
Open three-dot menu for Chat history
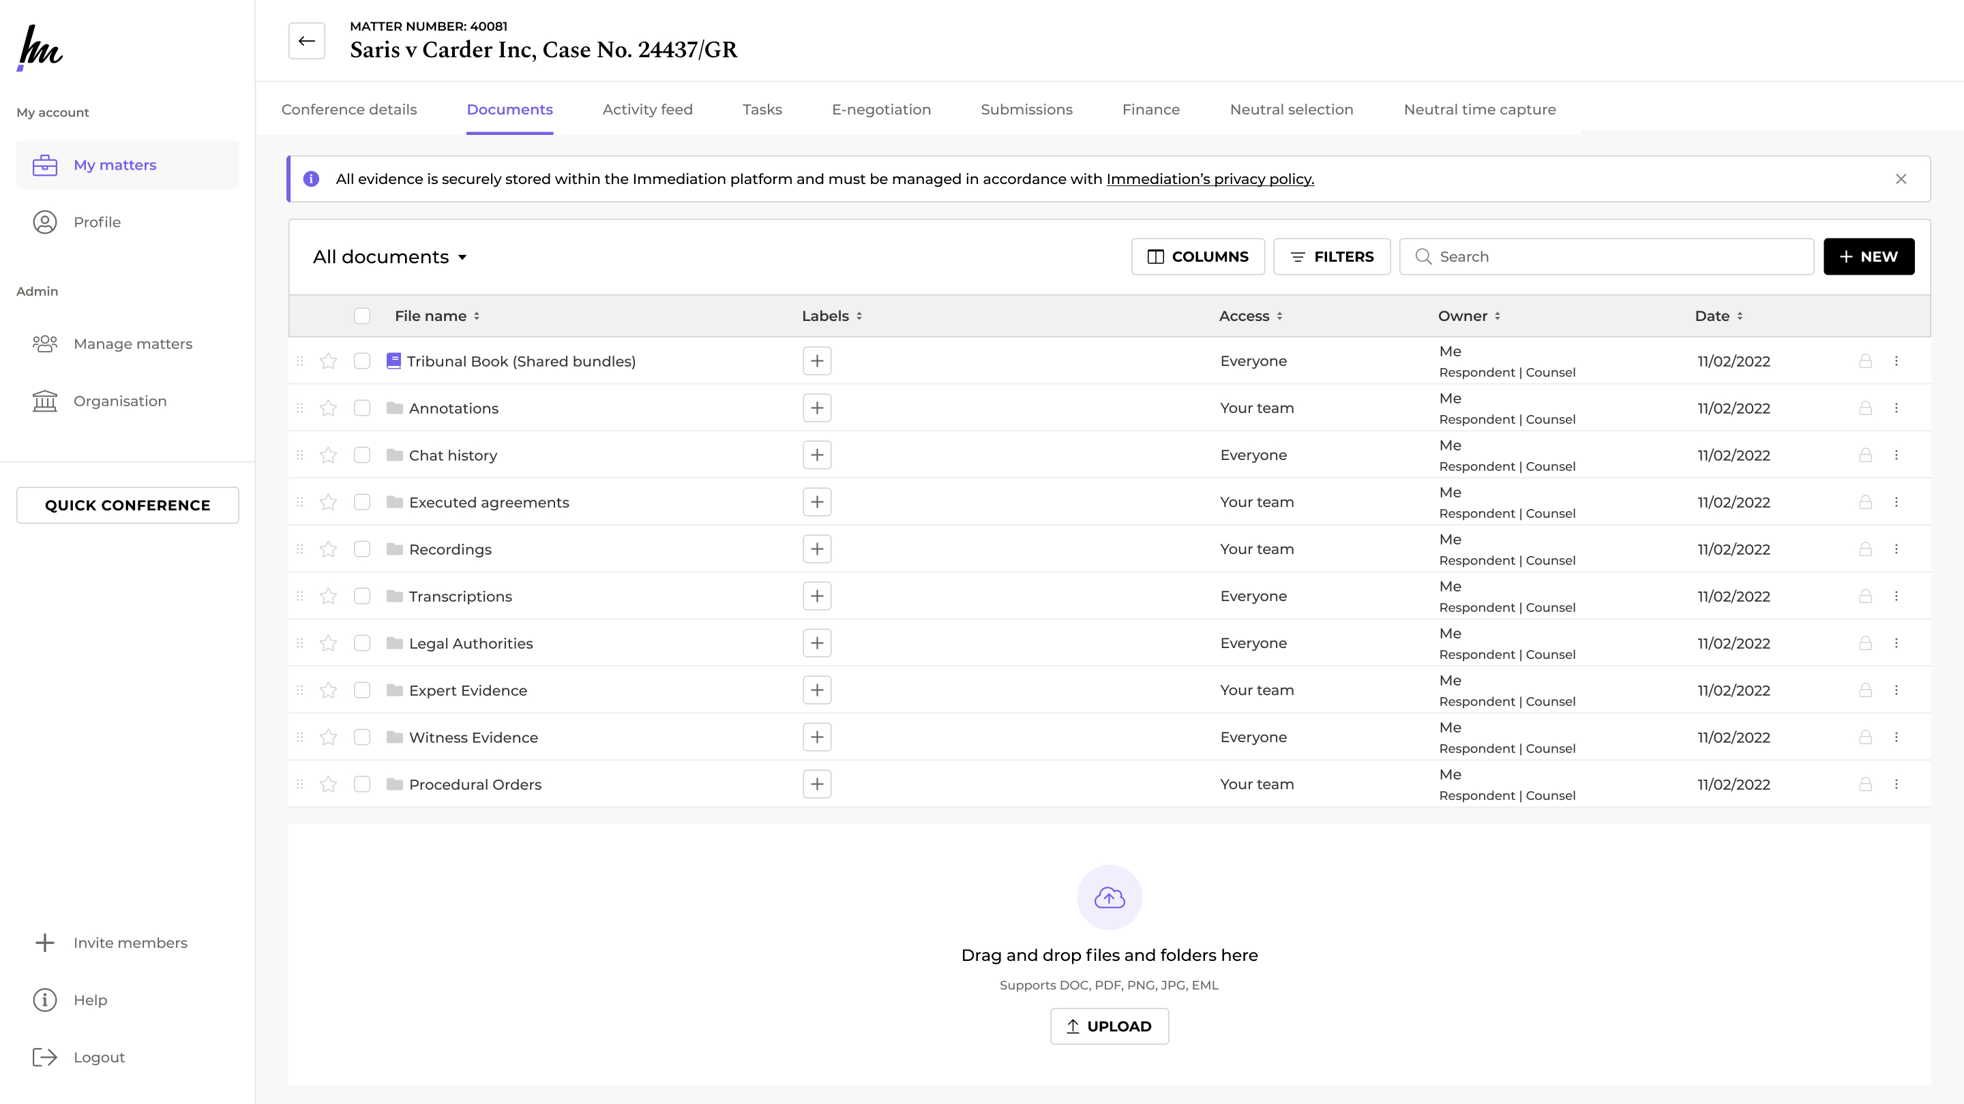point(1896,456)
